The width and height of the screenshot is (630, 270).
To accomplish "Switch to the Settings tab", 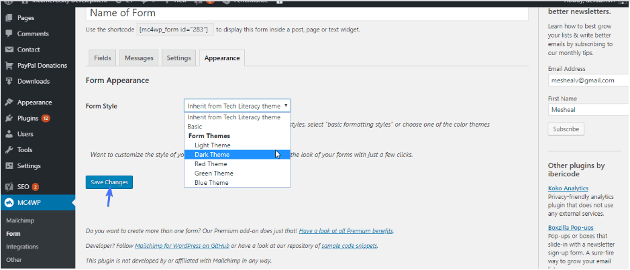I will [x=178, y=58].
